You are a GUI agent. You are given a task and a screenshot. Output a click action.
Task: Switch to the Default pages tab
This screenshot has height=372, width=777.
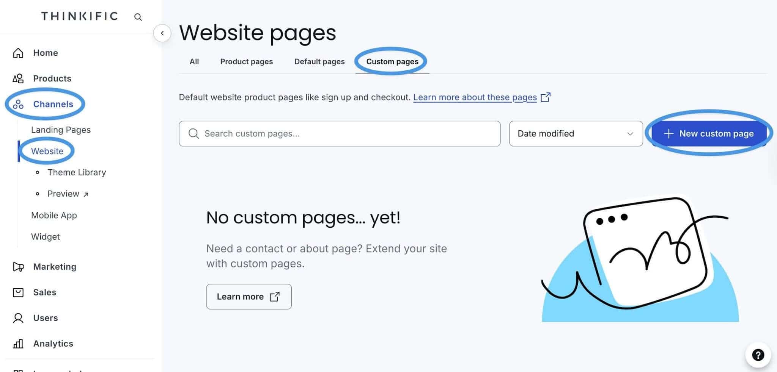[319, 61]
